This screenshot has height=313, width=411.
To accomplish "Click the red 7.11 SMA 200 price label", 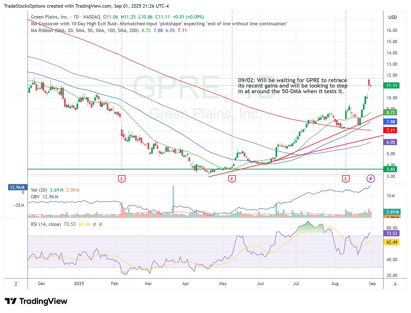I will [390, 130].
